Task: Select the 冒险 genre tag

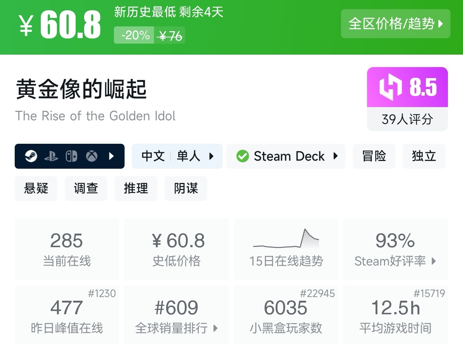Action: coord(374,156)
